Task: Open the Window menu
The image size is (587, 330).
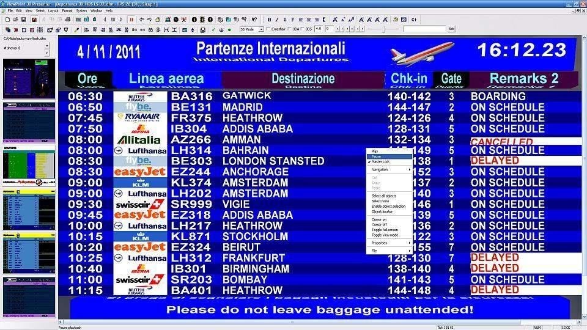Action: tap(96, 11)
